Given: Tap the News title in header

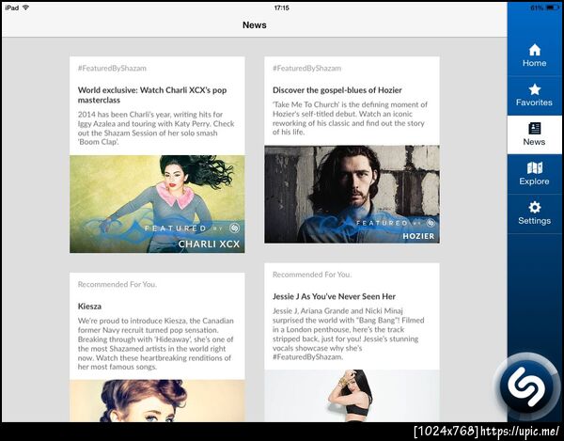Looking at the screenshot, I should (255, 25).
